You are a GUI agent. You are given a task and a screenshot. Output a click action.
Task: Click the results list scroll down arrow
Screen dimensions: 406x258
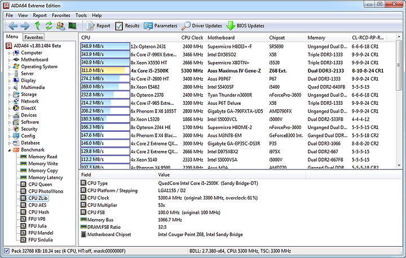(399, 166)
